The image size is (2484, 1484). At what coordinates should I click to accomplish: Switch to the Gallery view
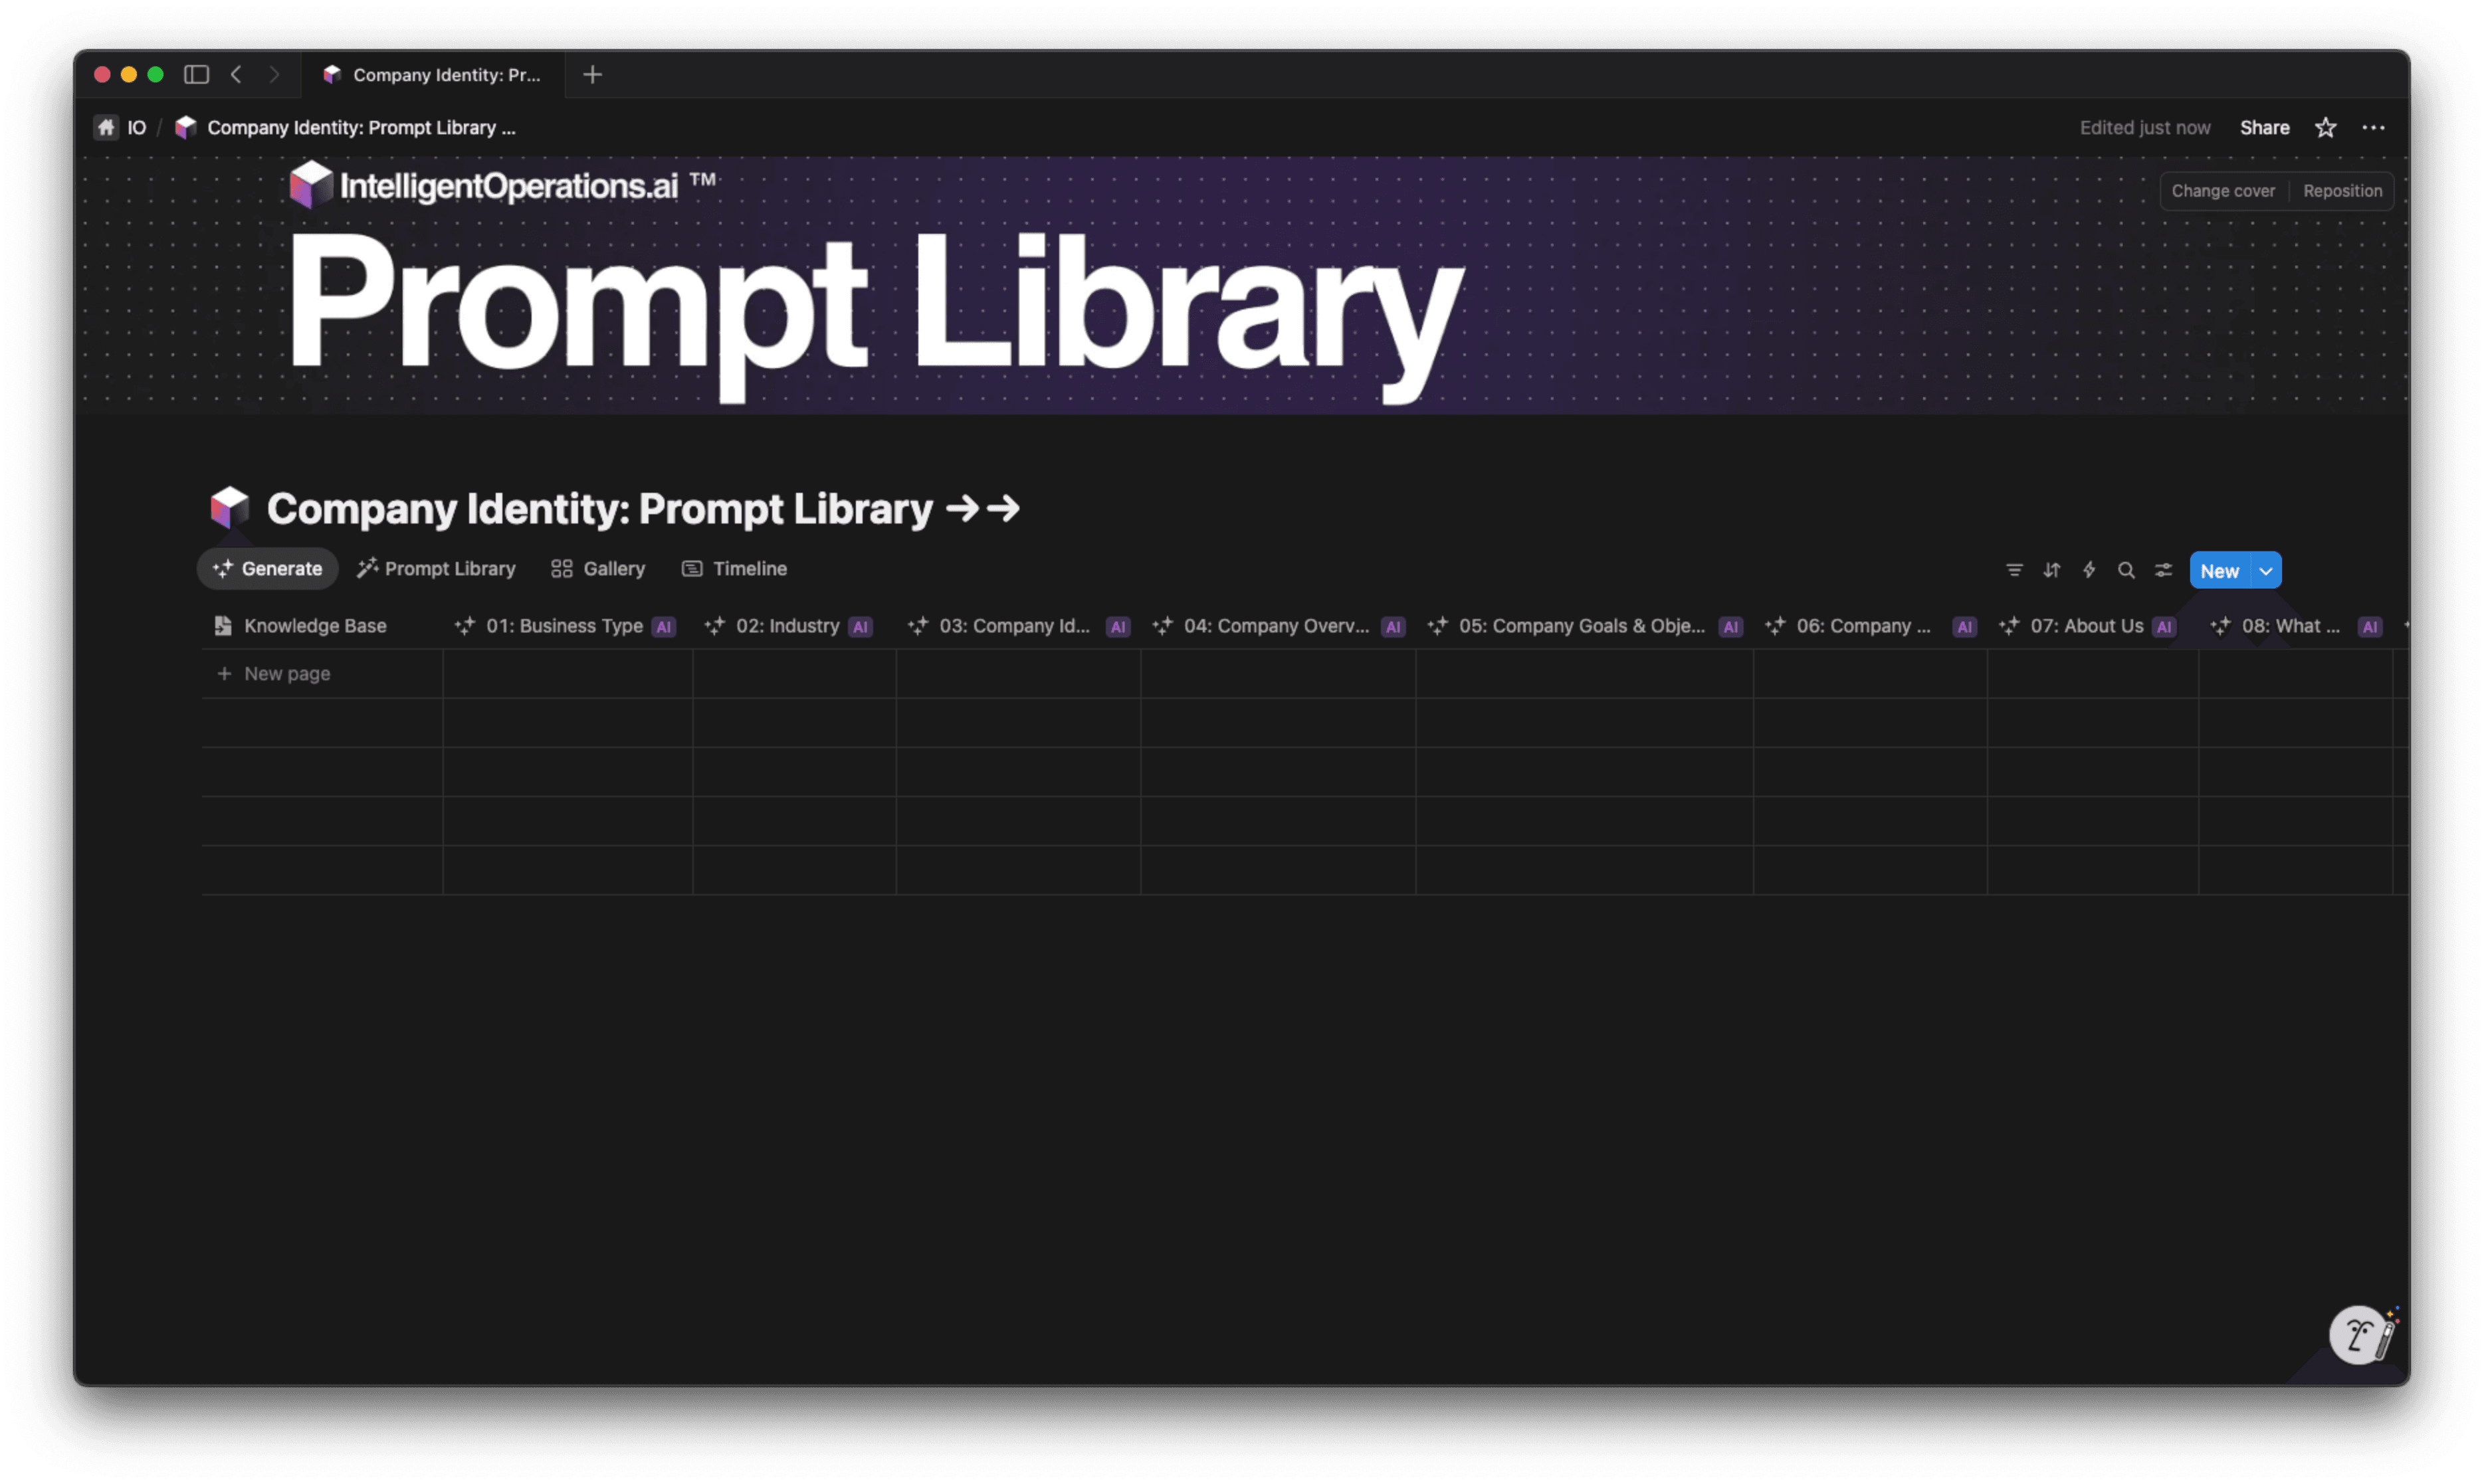(597, 568)
